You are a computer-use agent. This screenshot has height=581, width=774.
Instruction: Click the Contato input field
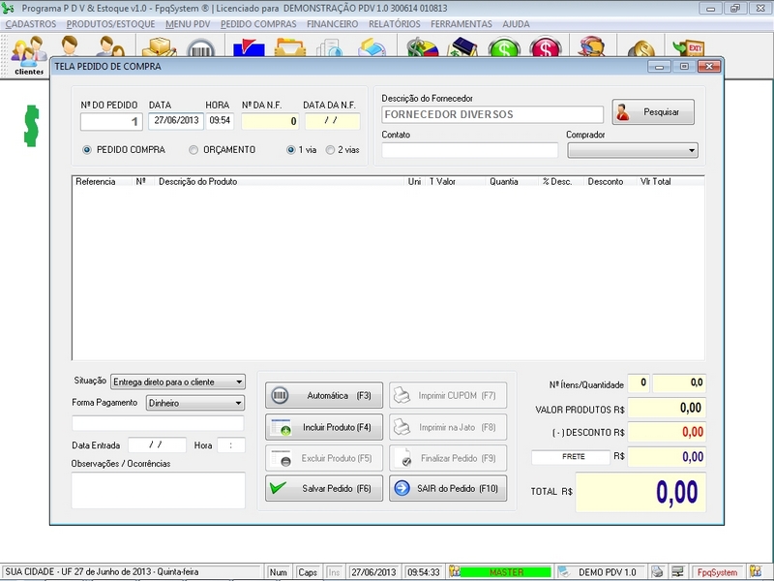coord(470,150)
